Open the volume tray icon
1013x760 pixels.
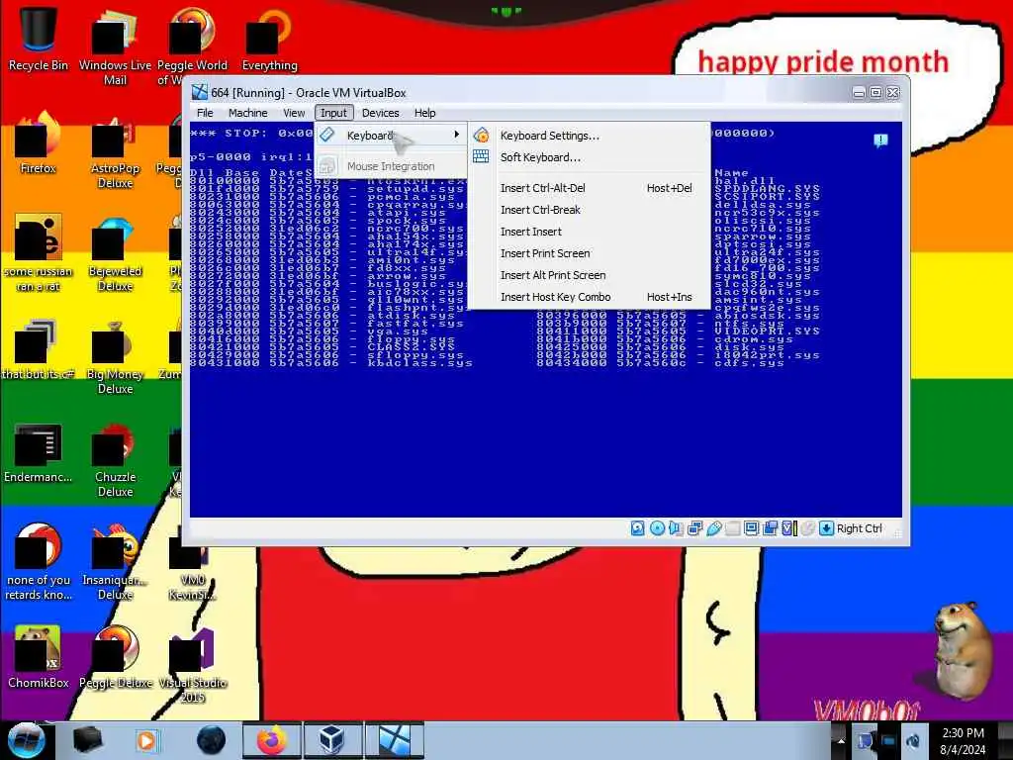click(912, 740)
